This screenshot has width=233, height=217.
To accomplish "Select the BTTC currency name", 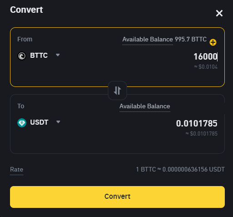I will [x=39, y=56].
